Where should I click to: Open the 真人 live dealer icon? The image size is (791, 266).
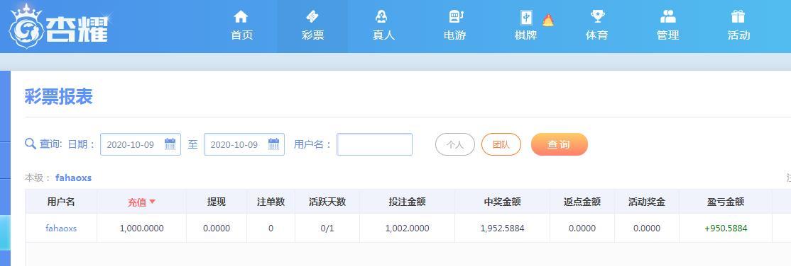tap(382, 17)
